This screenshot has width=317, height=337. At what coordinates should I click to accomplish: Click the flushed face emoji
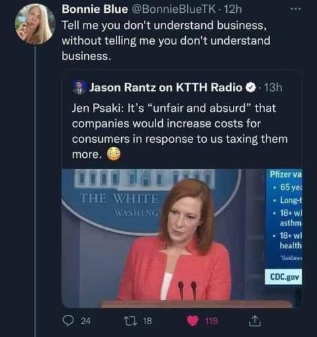click(113, 154)
